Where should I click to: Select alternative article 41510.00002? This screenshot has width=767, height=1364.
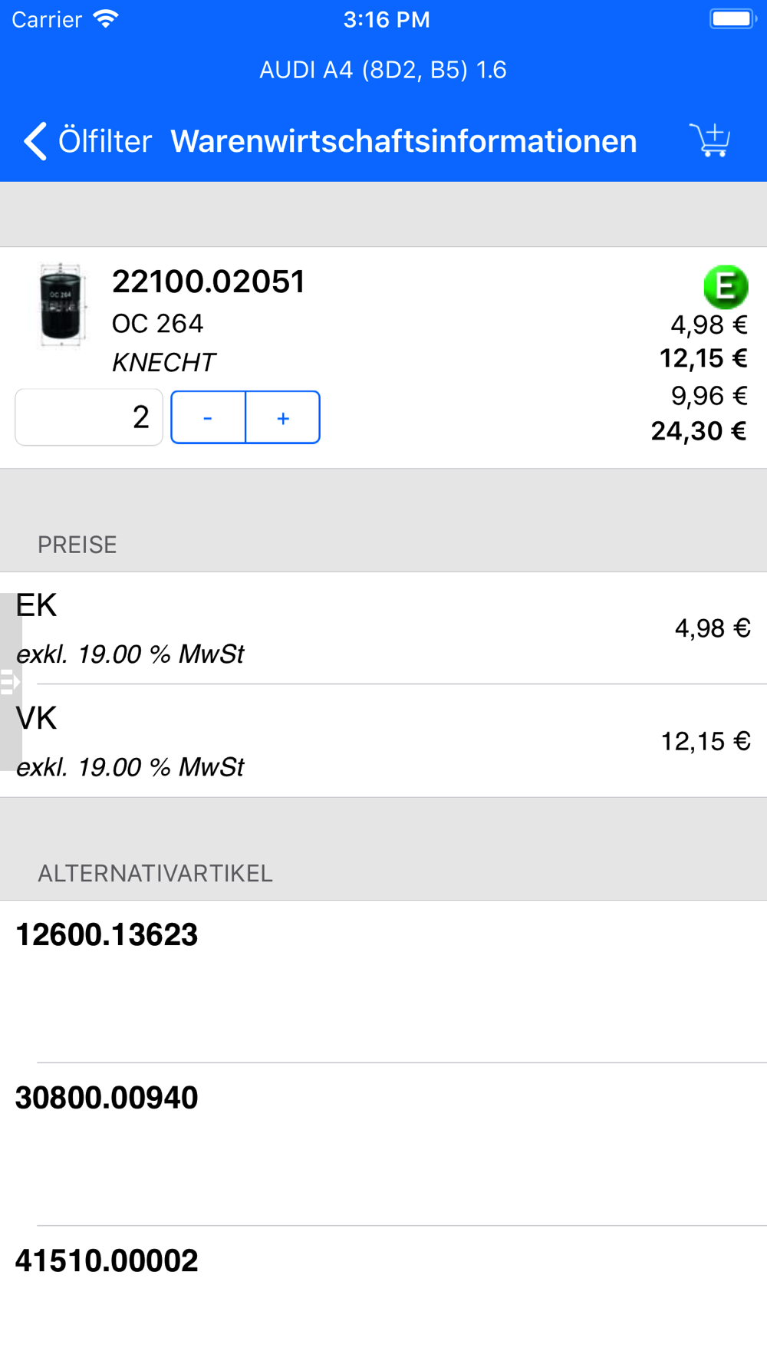(383, 1295)
